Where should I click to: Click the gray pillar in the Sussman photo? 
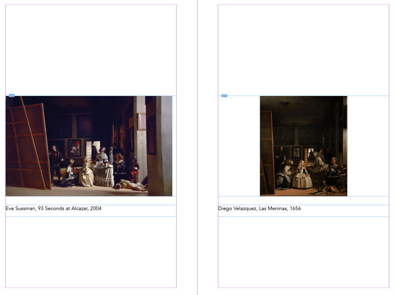click(164, 147)
